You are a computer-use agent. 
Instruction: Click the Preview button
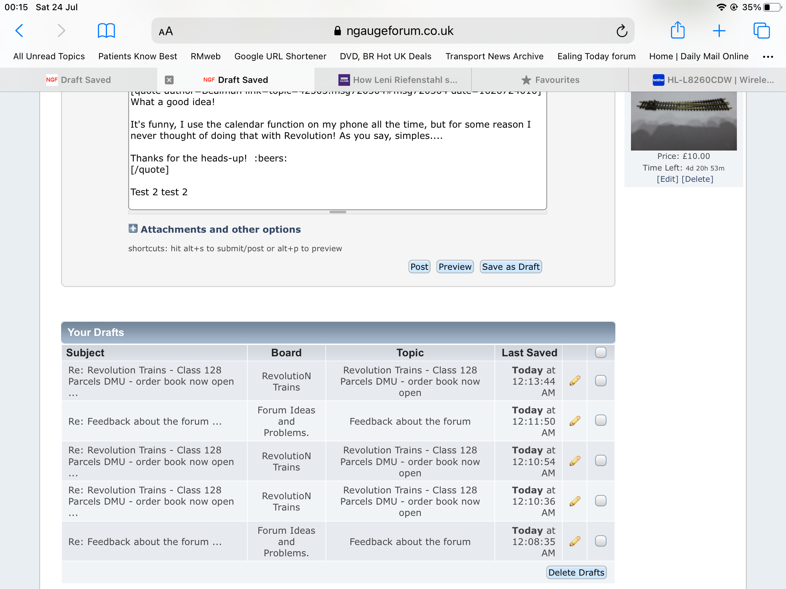[455, 267]
